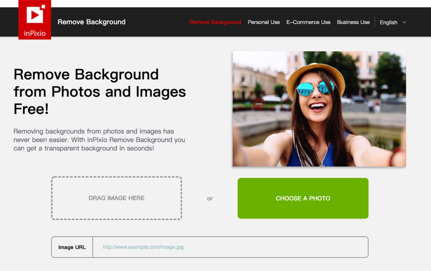Click the woman selfie sample photo

(x=319, y=109)
